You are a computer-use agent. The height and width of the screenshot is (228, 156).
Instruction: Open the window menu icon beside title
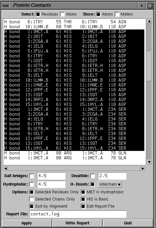tap(6, 6)
